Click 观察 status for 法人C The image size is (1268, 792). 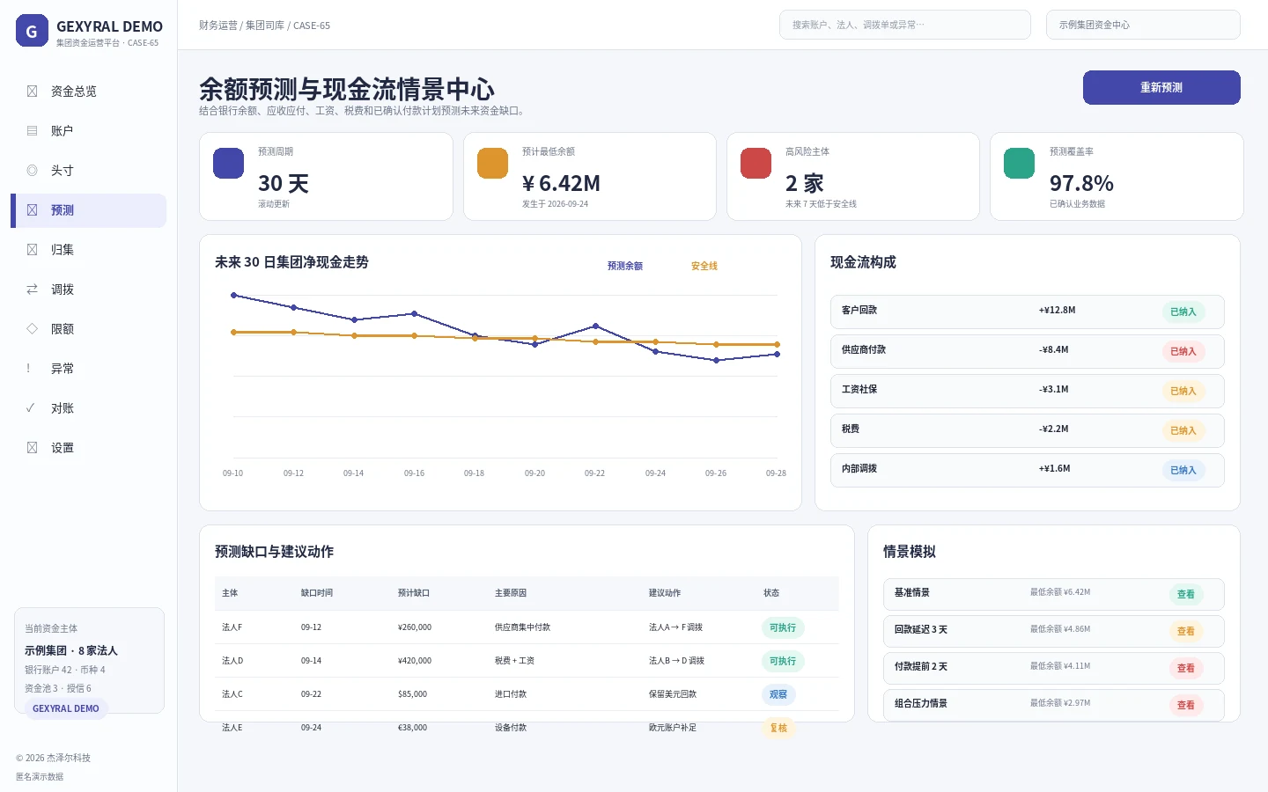(x=778, y=695)
